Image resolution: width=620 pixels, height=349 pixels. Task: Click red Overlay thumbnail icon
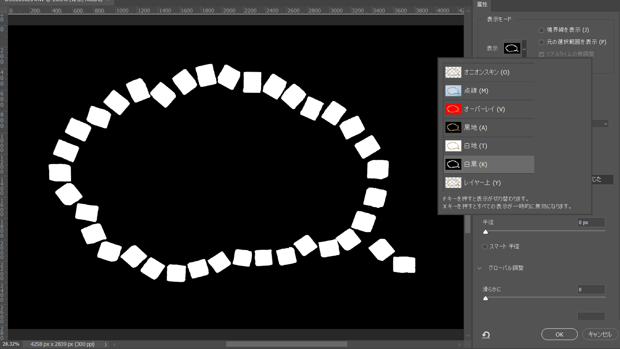tap(453, 109)
